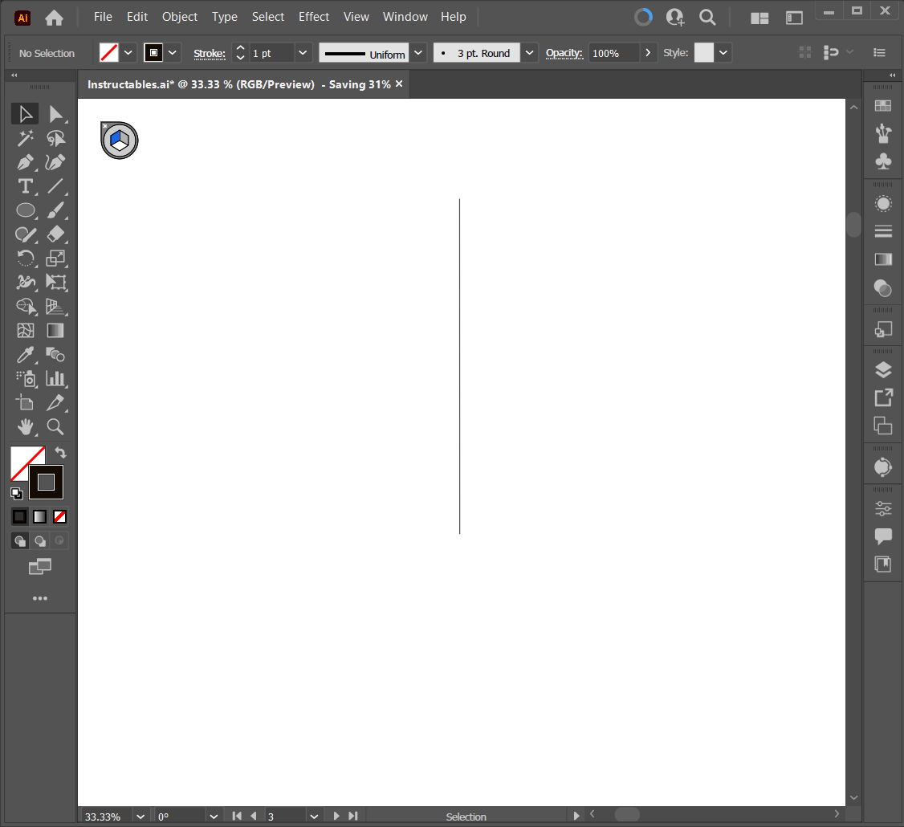Image resolution: width=904 pixels, height=827 pixels.
Task: Open the stroke weight dropdown
Action: coord(303,52)
